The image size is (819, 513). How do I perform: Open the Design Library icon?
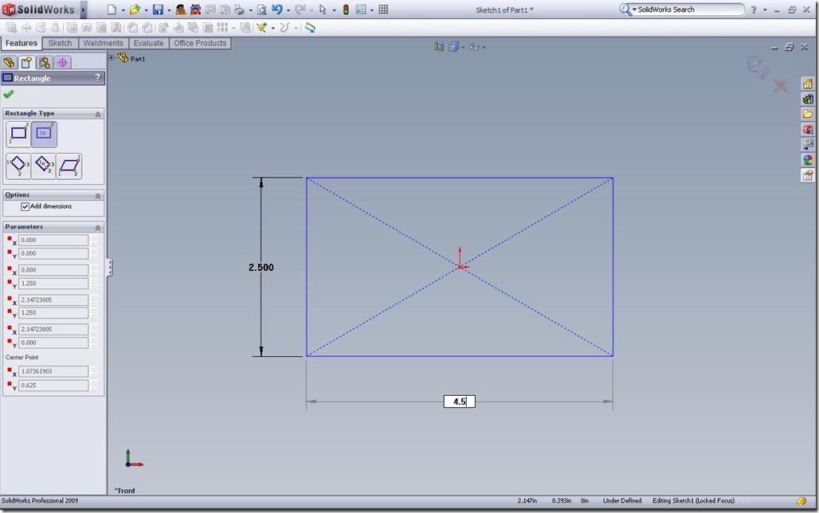coord(808,99)
